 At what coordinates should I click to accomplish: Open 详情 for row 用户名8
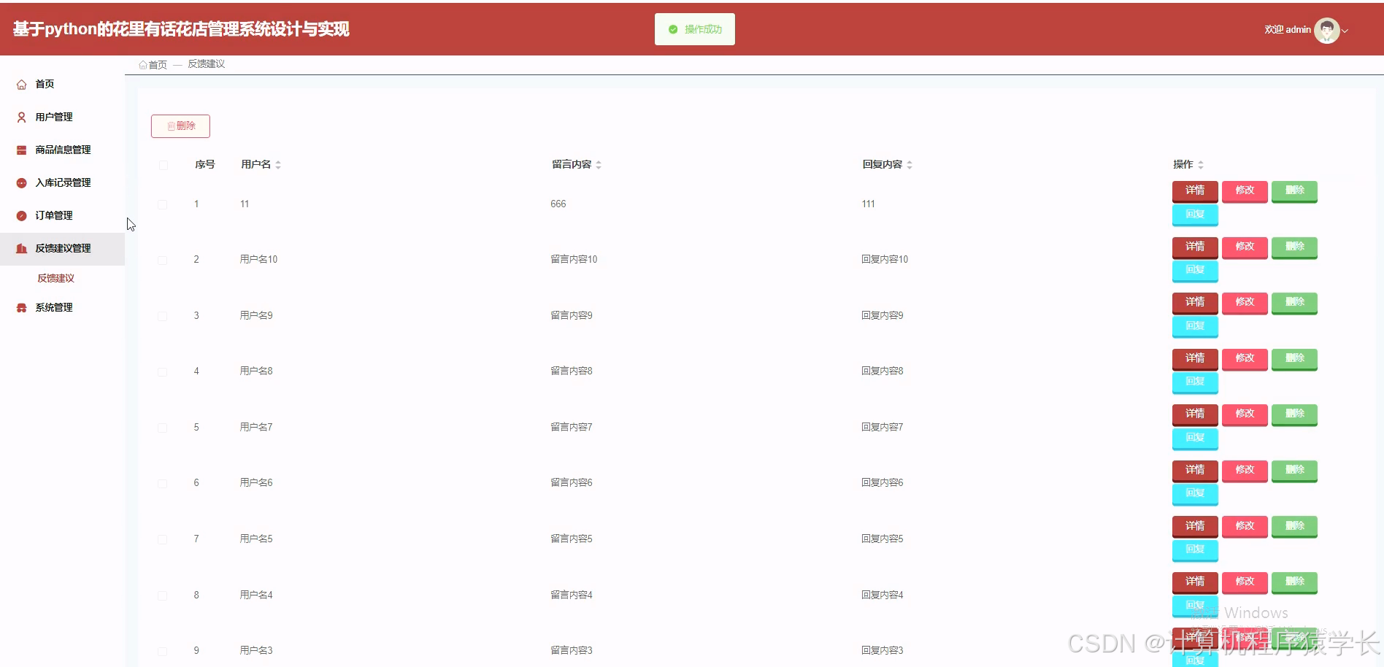pyautogui.click(x=1195, y=358)
